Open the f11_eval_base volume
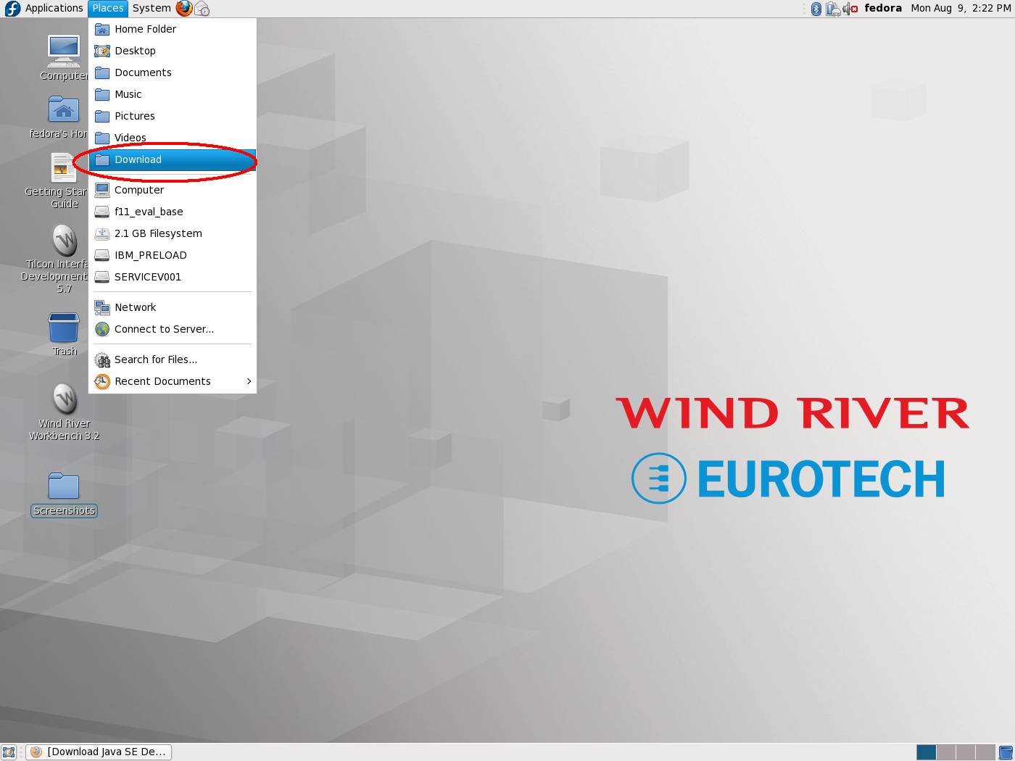1015x761 pixels. coord(173,212)
